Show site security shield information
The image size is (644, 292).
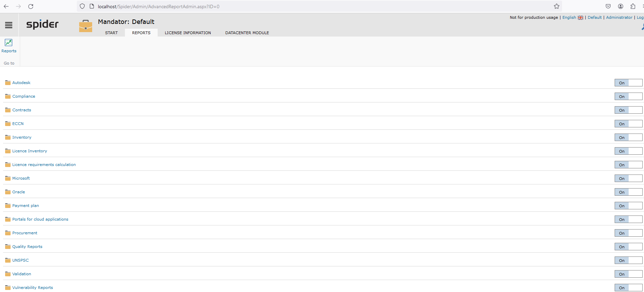coord(82,6)
